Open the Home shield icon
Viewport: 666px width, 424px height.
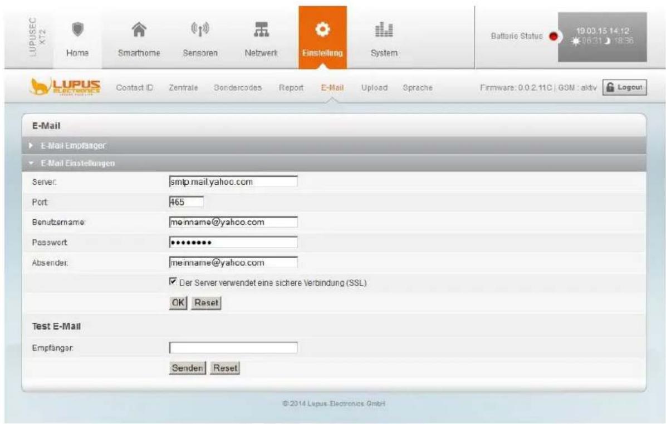(78, 29)
